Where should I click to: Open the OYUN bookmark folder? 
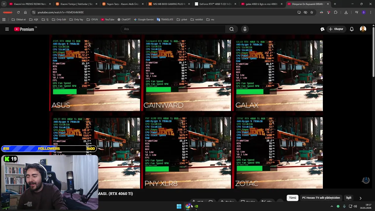click(92, 20)
